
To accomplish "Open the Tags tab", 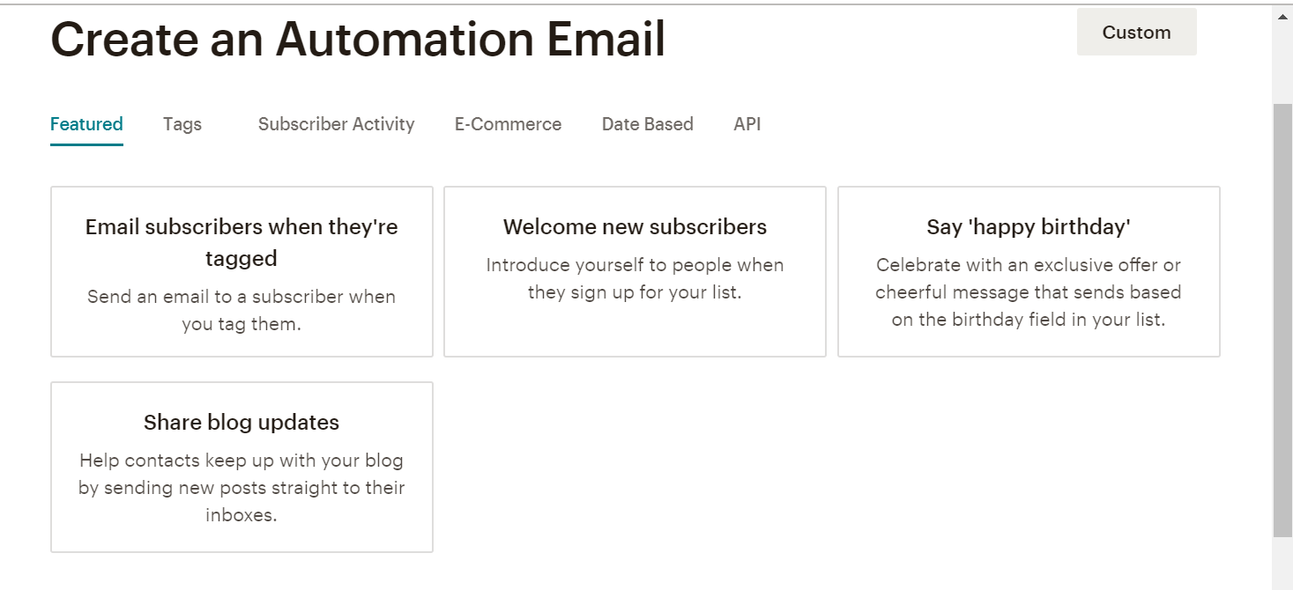I will pyautogui.click(x=182, y=124).
